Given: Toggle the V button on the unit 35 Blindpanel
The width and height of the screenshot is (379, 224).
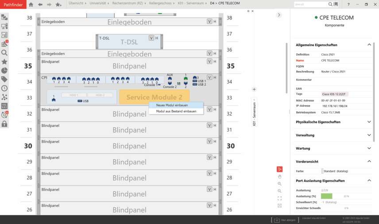Looking at the screenshot, I should [x=209, y=62].
